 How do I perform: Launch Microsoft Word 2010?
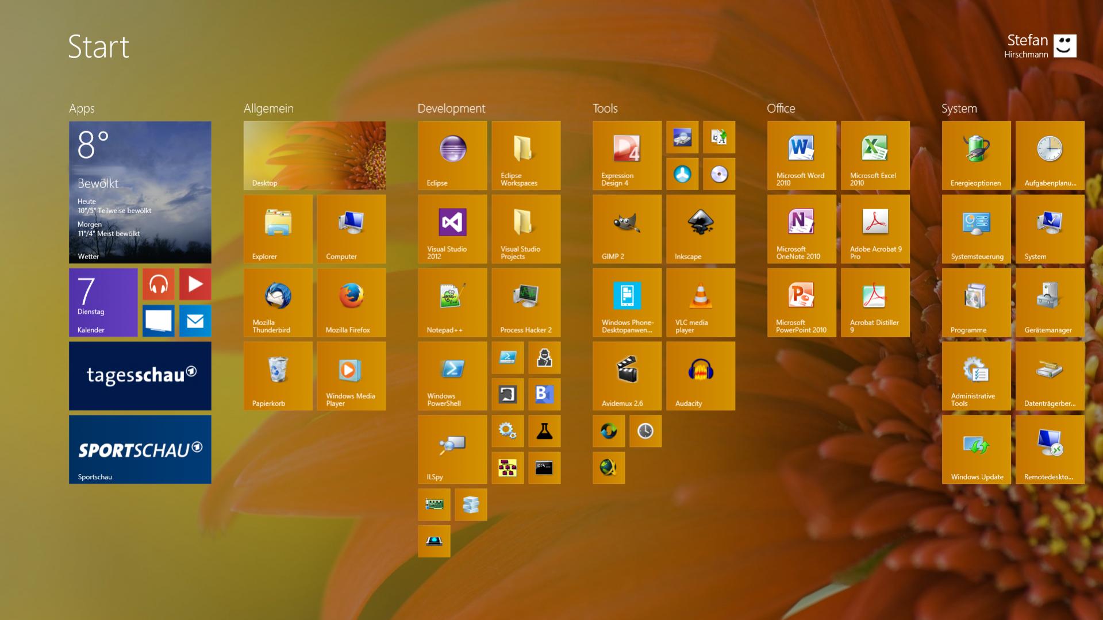click(x=802, y=155)
